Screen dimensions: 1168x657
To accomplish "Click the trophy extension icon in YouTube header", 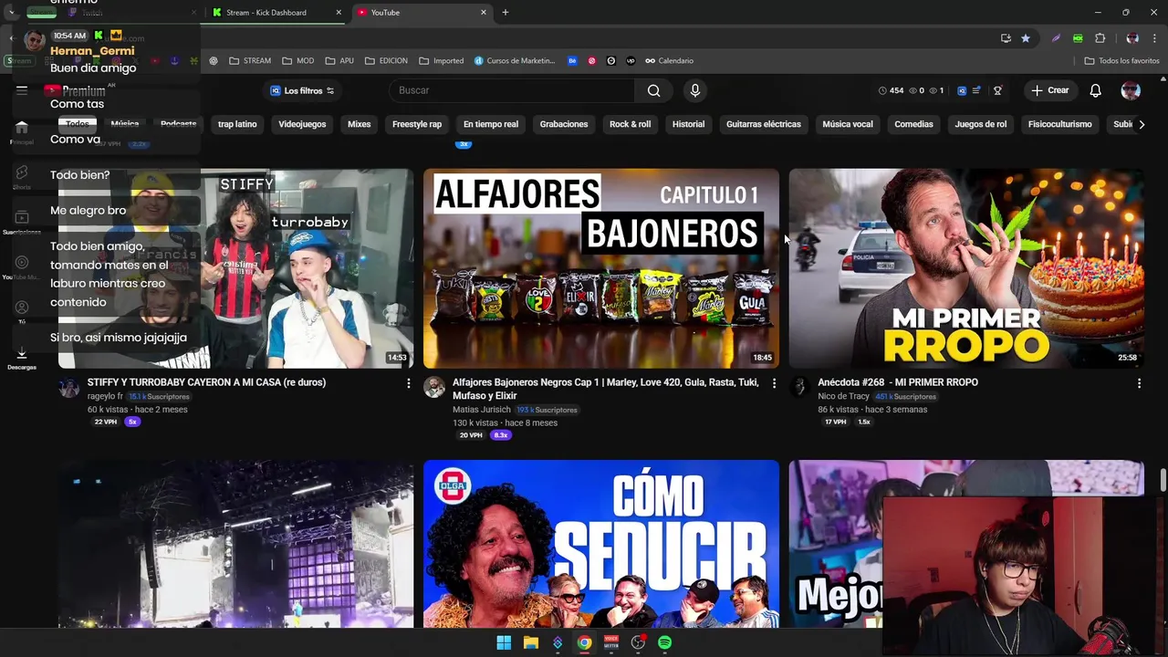I will pos(997,90).
